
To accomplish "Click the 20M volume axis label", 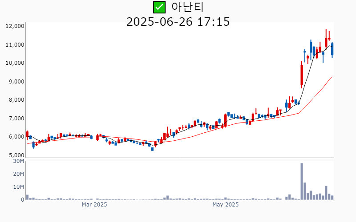I will tap(19, 174).
